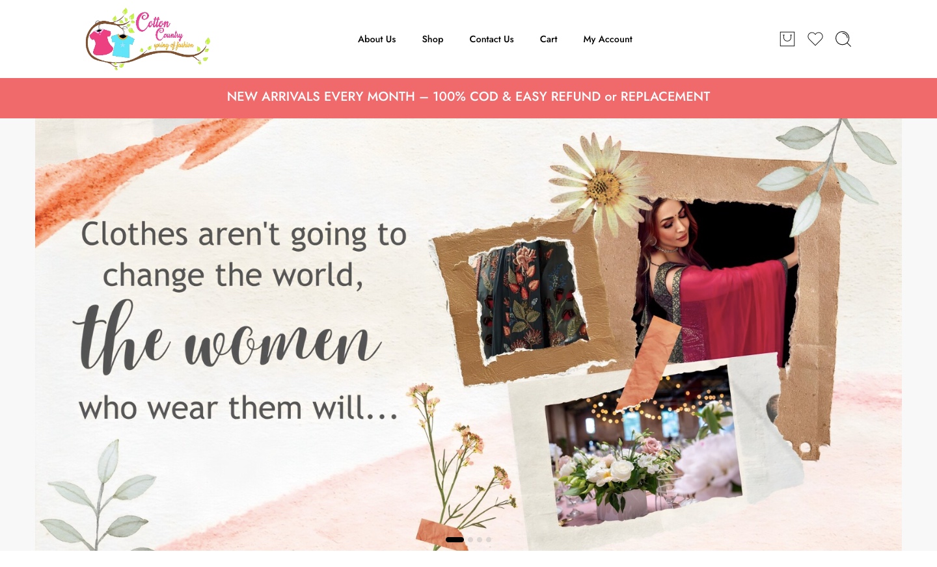Open the My Account menu item
This screenshot has height=567, width=937.
[608, 39]
